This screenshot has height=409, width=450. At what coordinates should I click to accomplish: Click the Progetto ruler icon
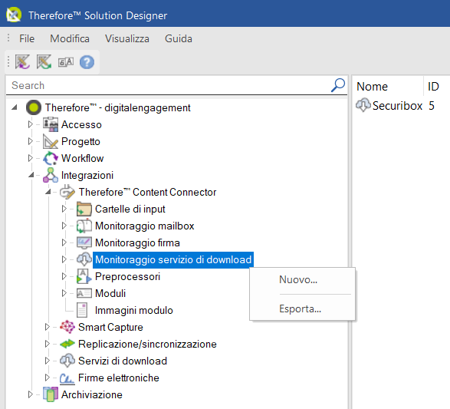51,141
